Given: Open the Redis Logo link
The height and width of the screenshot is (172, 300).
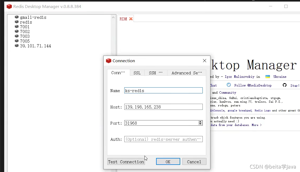Looking at the screenshot, I should [262, 110].
